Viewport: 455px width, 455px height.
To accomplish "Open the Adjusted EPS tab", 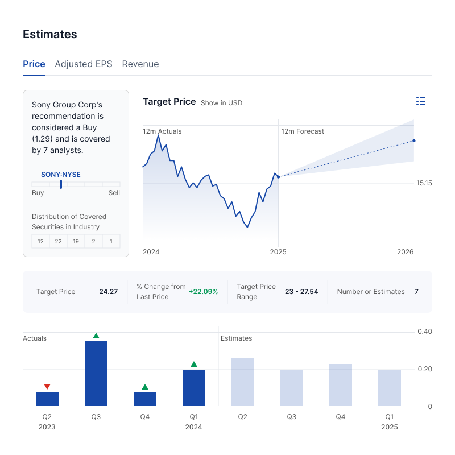I will point(84,64).
